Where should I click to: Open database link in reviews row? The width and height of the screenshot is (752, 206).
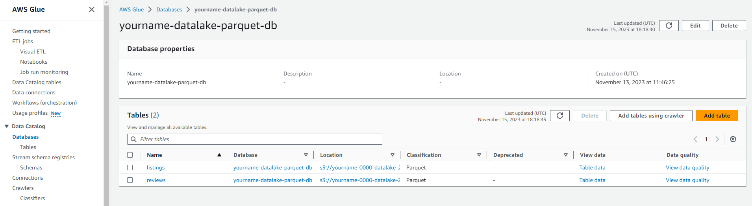coord(272,180)
